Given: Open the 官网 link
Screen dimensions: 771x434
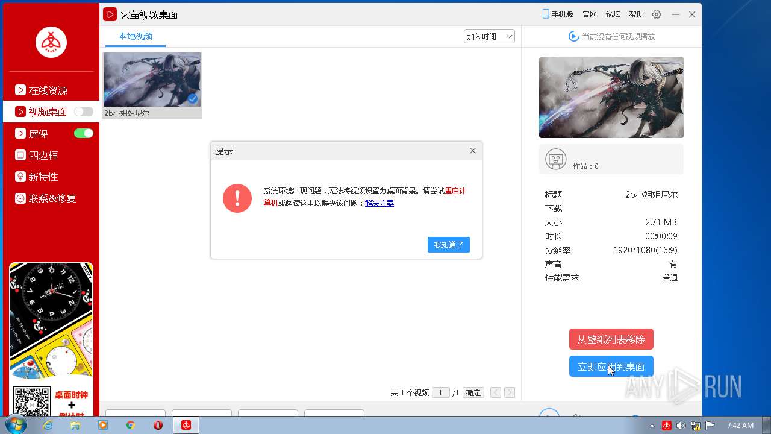Looking at the screenshot, I should pos(590,14).
